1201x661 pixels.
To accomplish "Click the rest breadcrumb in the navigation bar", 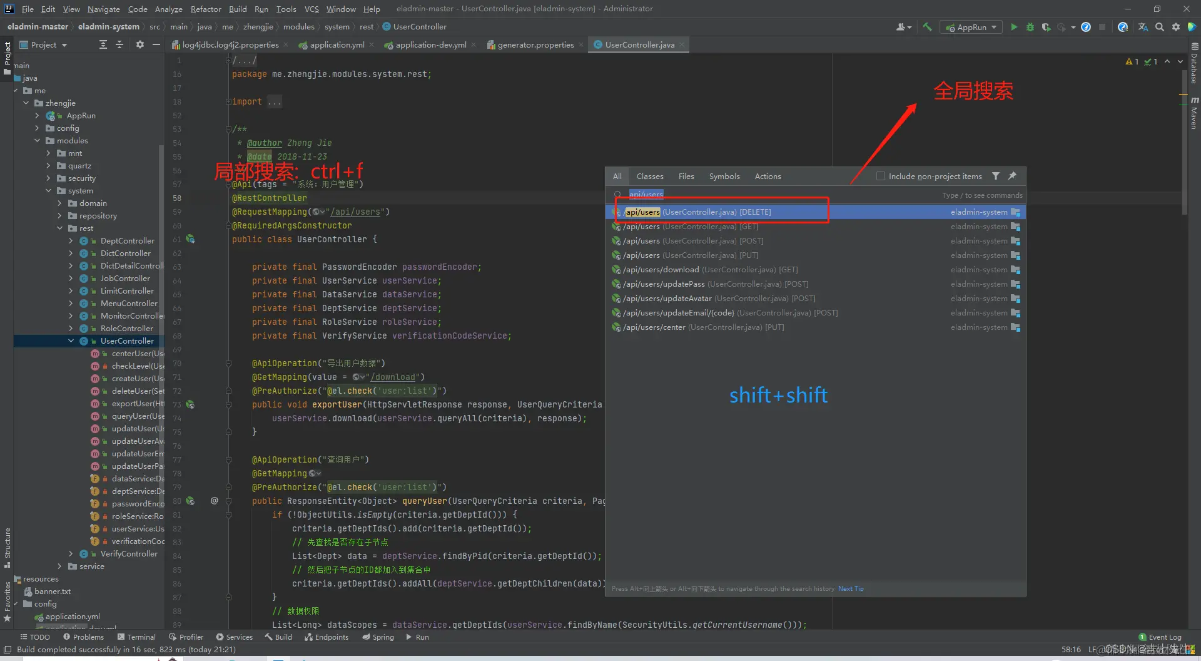I will tap(367, 27).
